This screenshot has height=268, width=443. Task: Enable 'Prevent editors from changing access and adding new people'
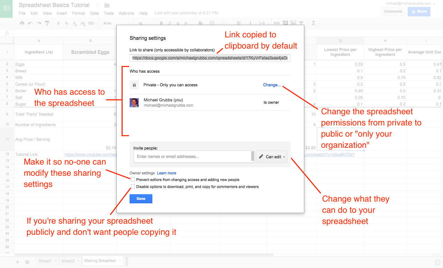[x=133, y=179]
